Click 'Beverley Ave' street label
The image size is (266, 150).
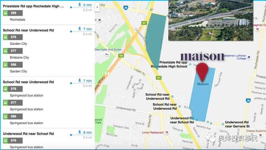pyautogui.click(x=203, y=127)
